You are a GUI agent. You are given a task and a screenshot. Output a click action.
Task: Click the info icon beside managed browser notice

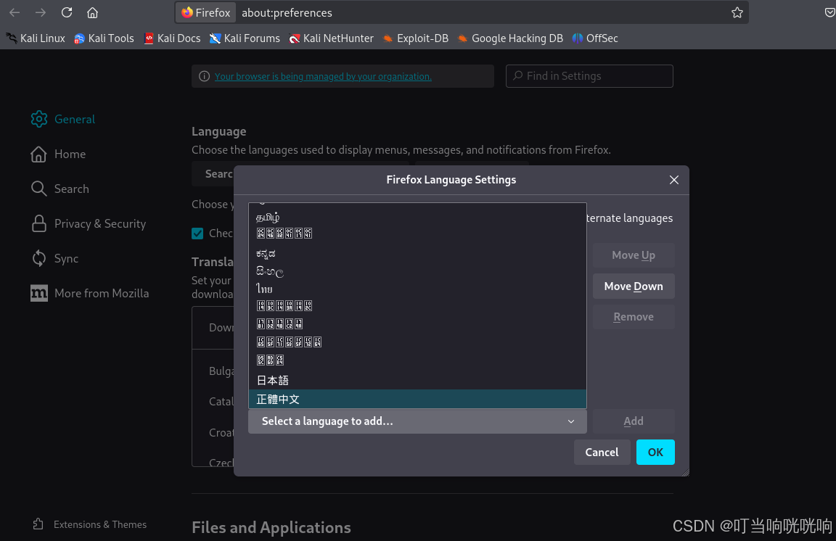coord(204,76)
